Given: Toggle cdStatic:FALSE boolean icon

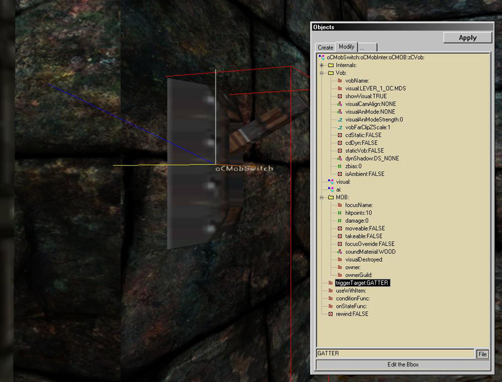Looking at the screenshot, I should [x=340, y=135].
